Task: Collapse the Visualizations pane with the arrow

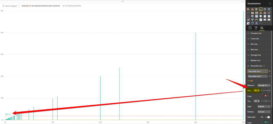Action: click(270, 3)
